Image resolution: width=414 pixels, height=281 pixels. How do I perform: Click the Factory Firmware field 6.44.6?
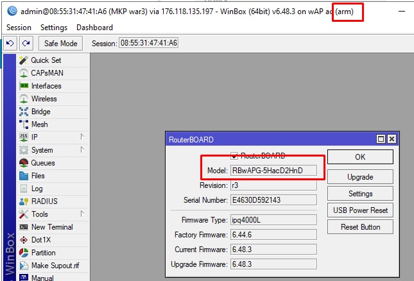pos(273,235)
